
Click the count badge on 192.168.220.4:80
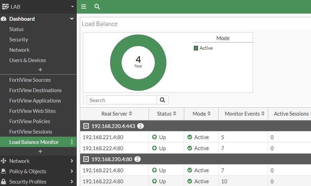coord(138,159)
